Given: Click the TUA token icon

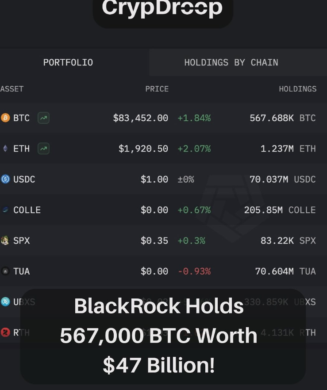Looking at the screenshot, I should 5,271.
